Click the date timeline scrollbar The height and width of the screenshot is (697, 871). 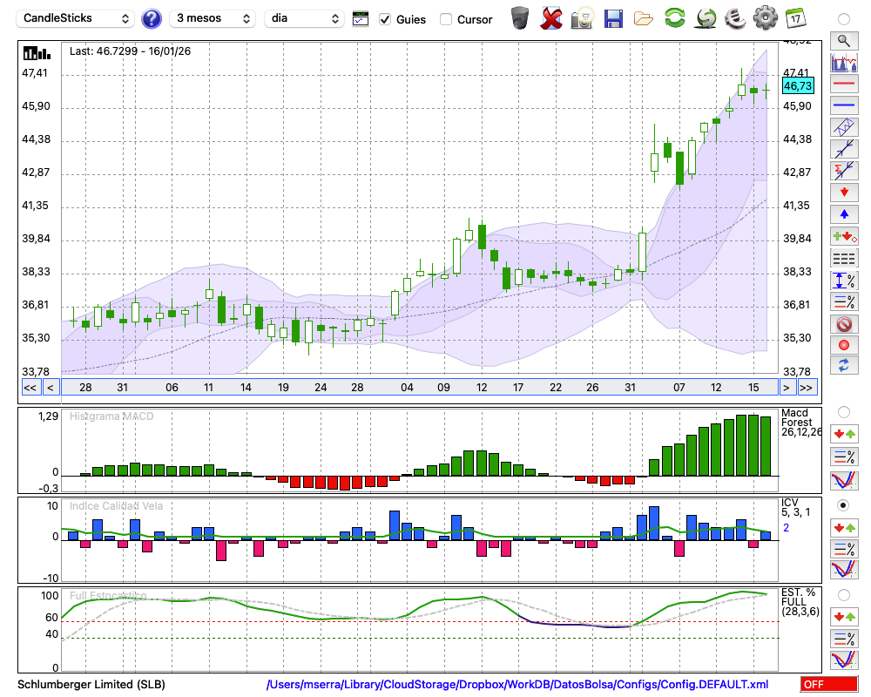pos(418,388)
